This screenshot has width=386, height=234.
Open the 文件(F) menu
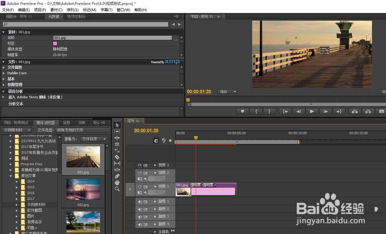pos(8,10)
